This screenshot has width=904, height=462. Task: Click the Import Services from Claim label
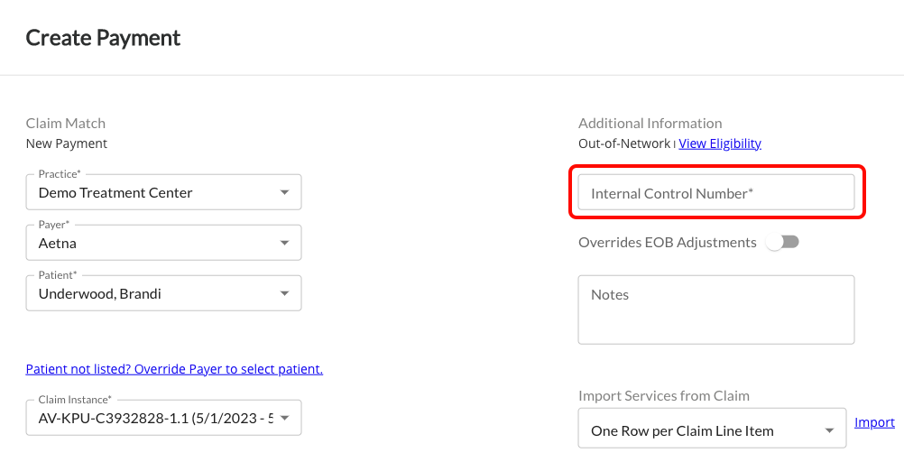(663, 395)
